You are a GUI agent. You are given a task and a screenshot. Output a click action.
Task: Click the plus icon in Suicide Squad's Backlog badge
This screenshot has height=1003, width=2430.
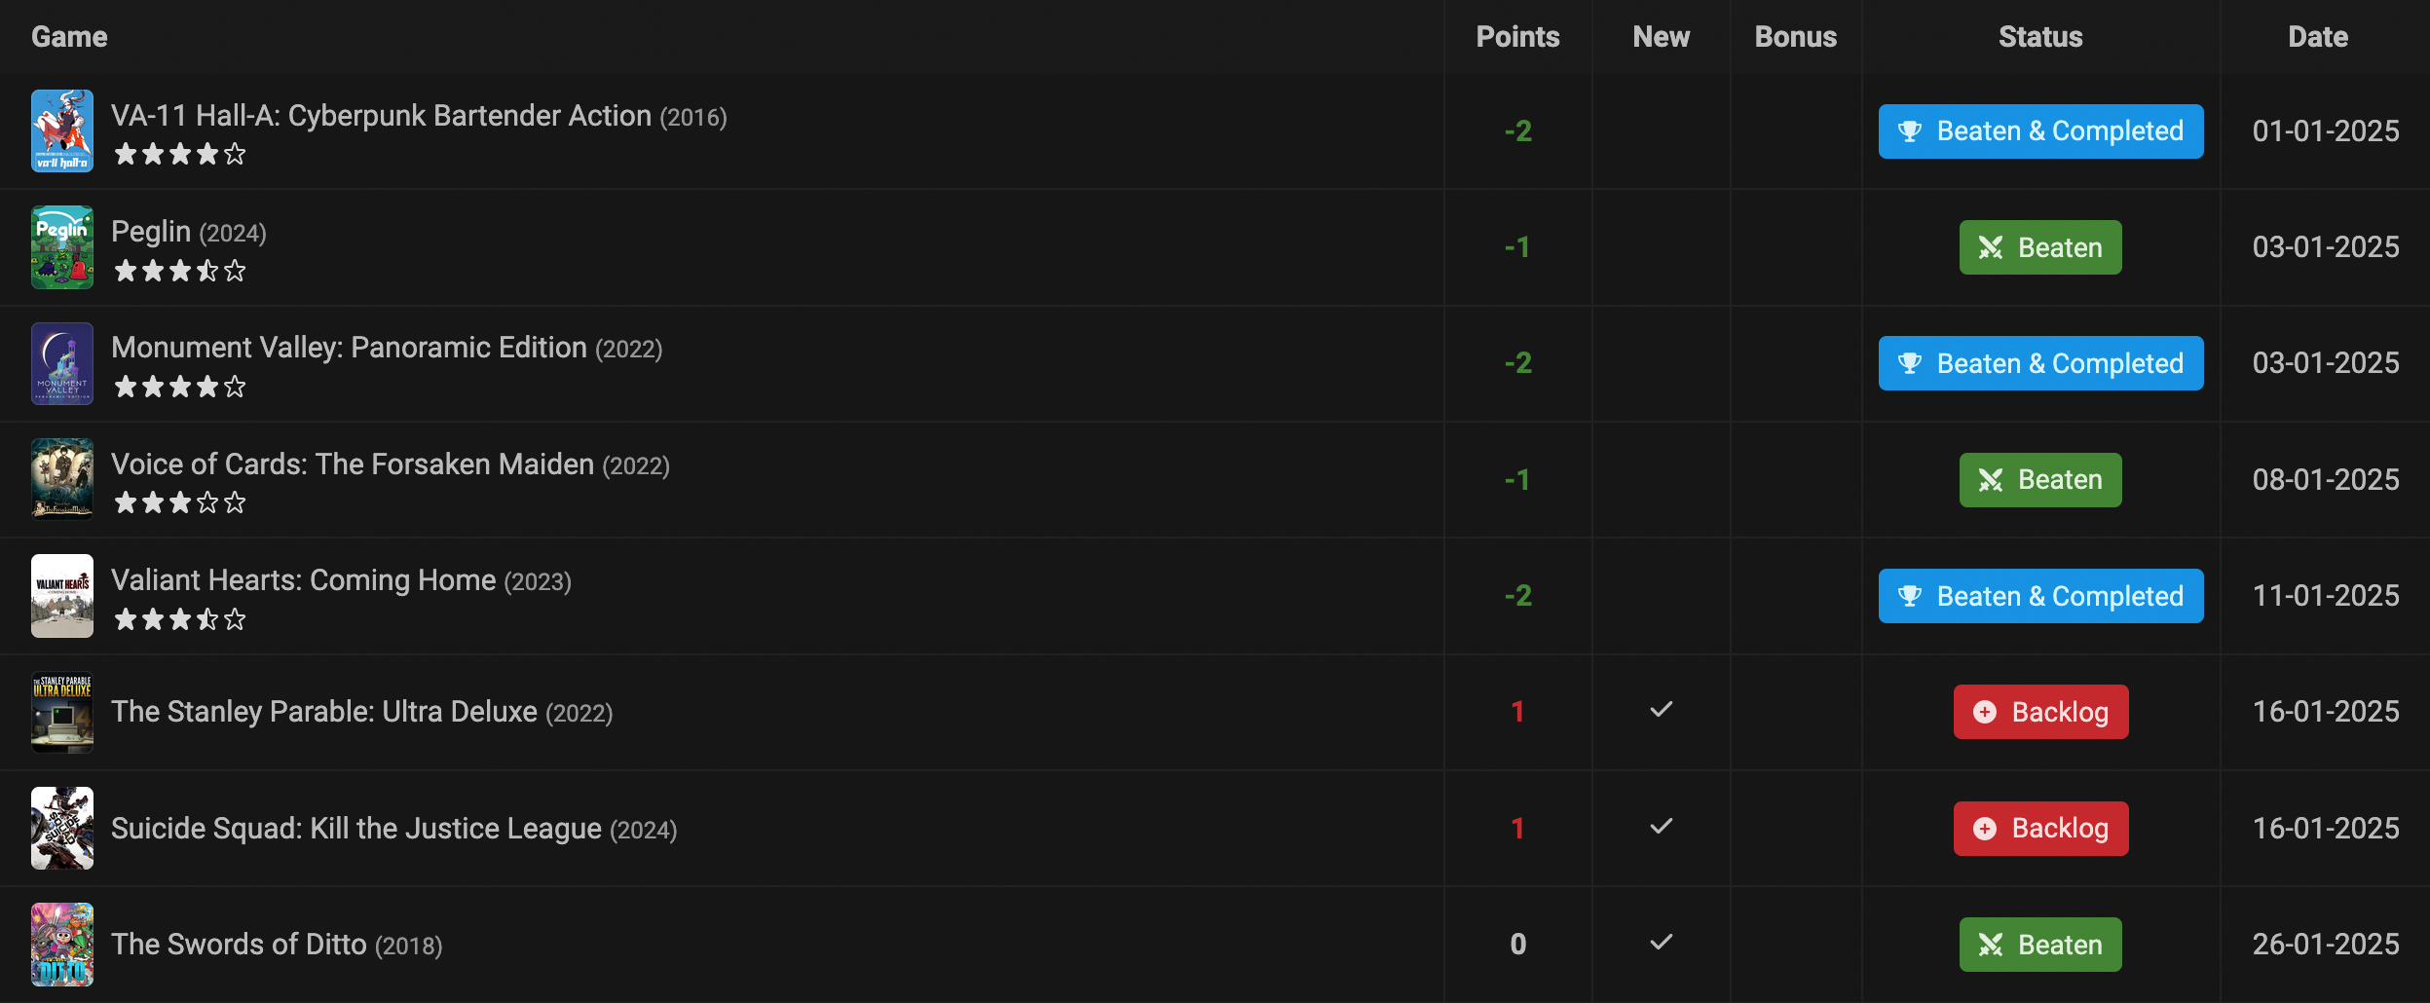point(1985,829)
